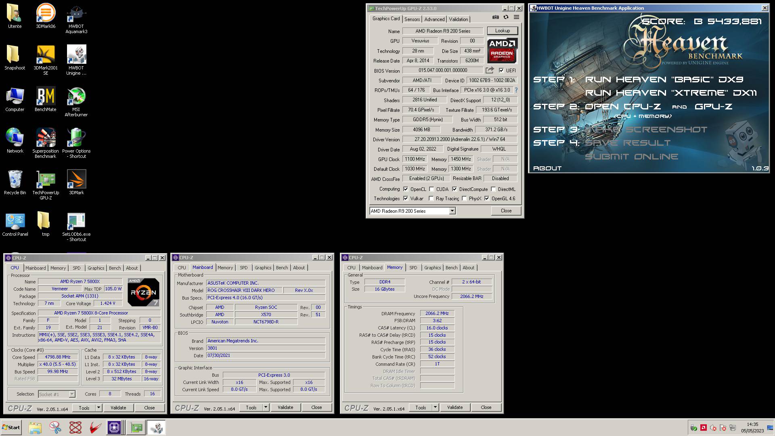The height and width of the screenshot is (436, 775).
Task: Take a GPU-Z screenshot with the camera icon
Action: [495, 17]
